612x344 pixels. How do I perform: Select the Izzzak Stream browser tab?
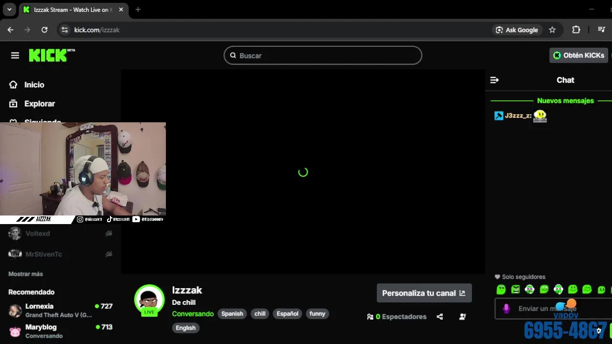(x=73, y=10)
